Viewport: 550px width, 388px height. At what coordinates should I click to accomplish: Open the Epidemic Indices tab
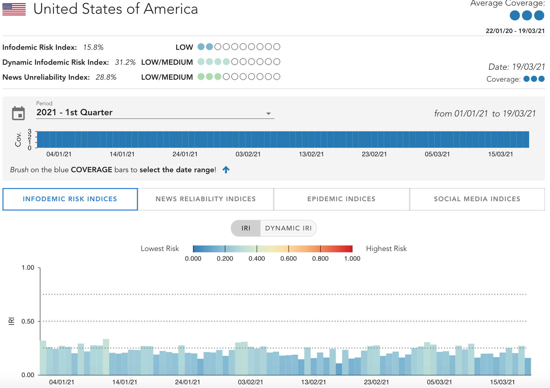coord(341,199)
